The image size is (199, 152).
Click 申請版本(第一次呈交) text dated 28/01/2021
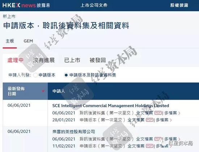(102, 120)
